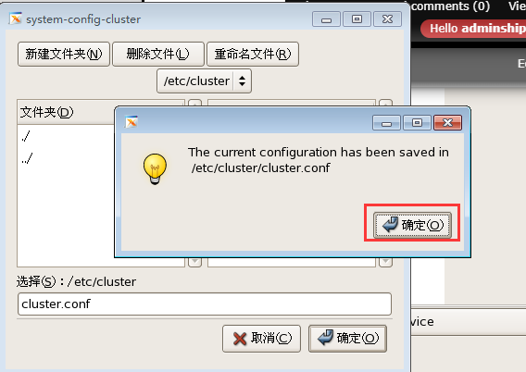The image size is (526, 372).
Task: Click 删除文件(L) delete file button
Action: click(158, 54)
